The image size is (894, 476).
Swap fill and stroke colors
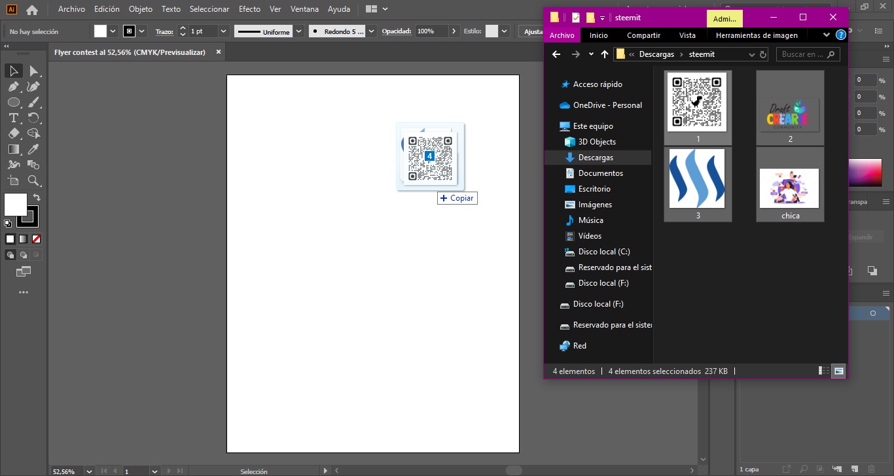[37, 197]
